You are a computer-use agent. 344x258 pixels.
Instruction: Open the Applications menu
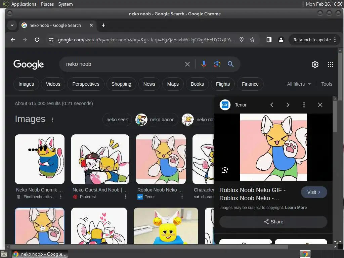[24, 4]
